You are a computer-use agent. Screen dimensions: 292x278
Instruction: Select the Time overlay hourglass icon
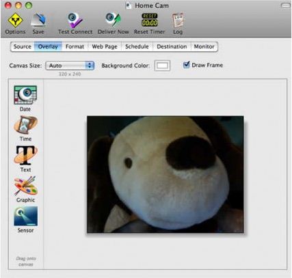[x=25, y=125]
